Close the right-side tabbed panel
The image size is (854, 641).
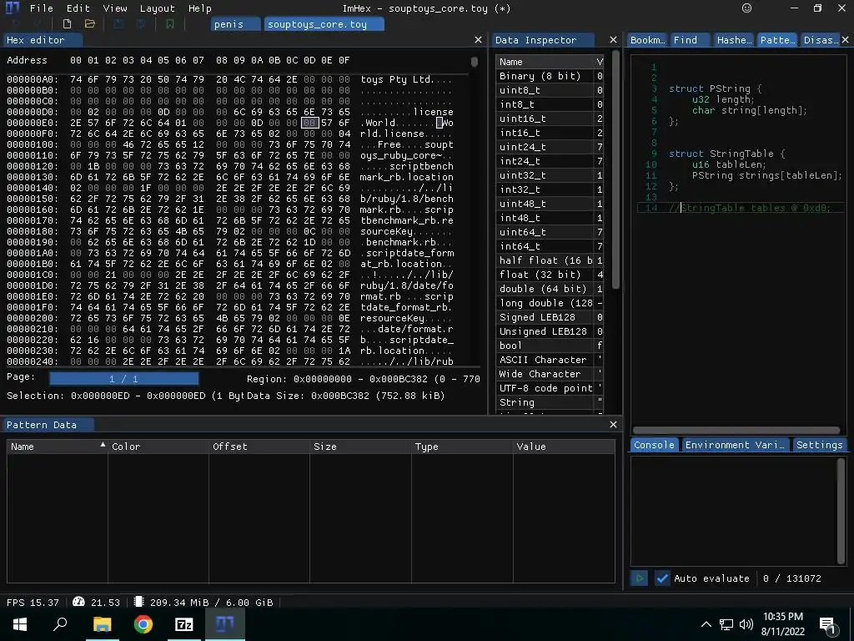tap(846, 40)
